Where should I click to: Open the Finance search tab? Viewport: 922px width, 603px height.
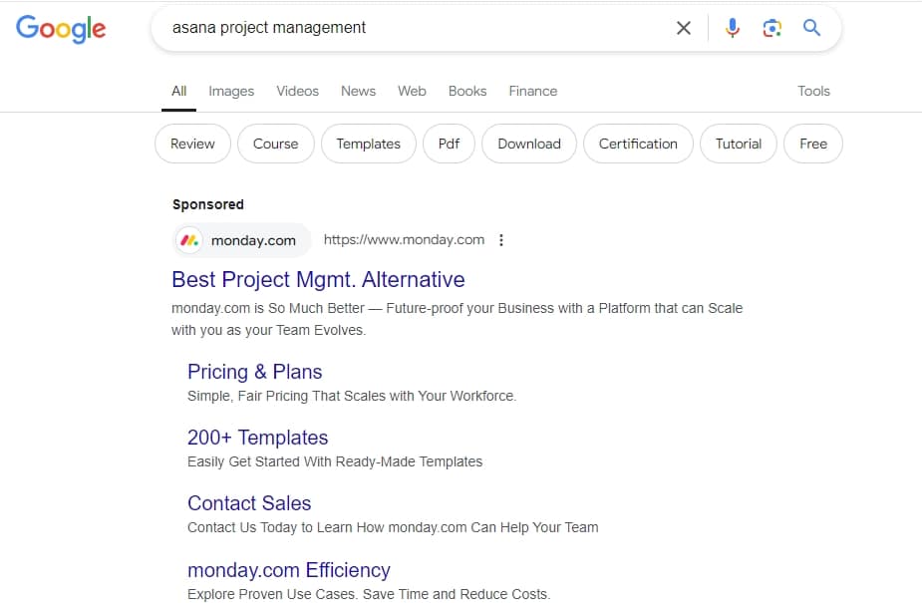532,91
